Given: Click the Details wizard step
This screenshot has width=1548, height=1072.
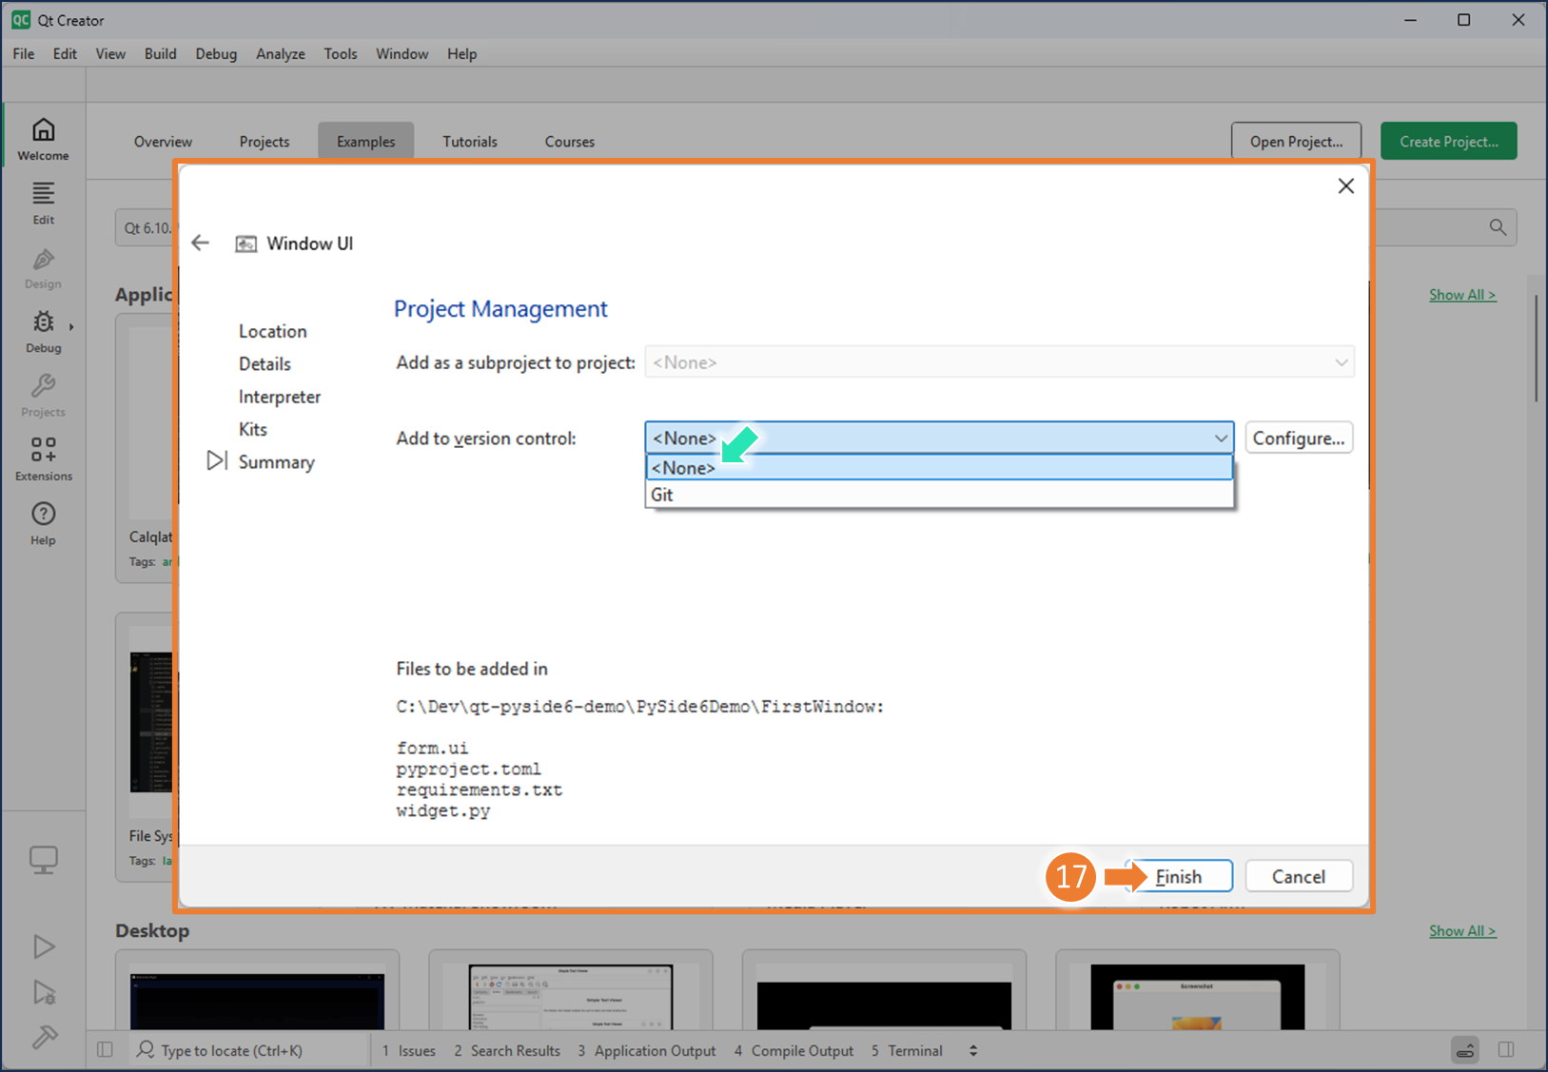Looking at the screenshot, I should (265, 363).
